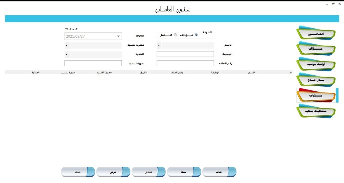Screen dimensions: 344x183
Task: Select the عامل (Worker) radio button
Action: (x=175, y=35)
